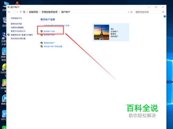The width and height of the screenshot is (173, 129).
Task: Expand chevron after 所有控制面板项 breadcrumb
Action: tap(59, 12)
